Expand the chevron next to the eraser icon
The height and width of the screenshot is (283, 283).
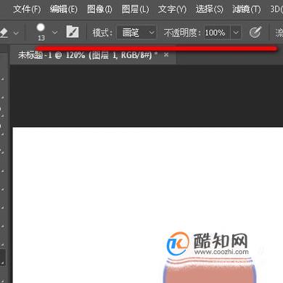click(16, 33)
